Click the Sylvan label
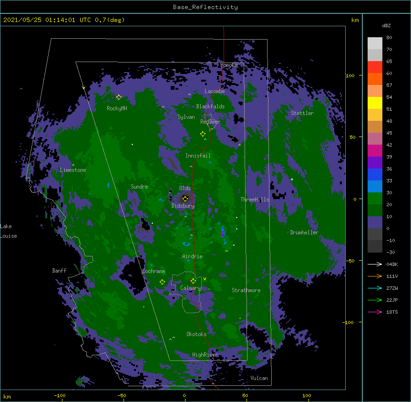The image size is (411, 402). tap(186, 117)
